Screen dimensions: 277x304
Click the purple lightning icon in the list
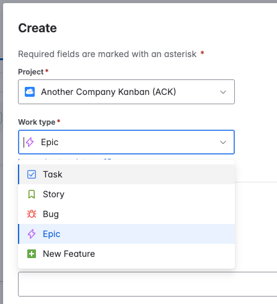32,234
